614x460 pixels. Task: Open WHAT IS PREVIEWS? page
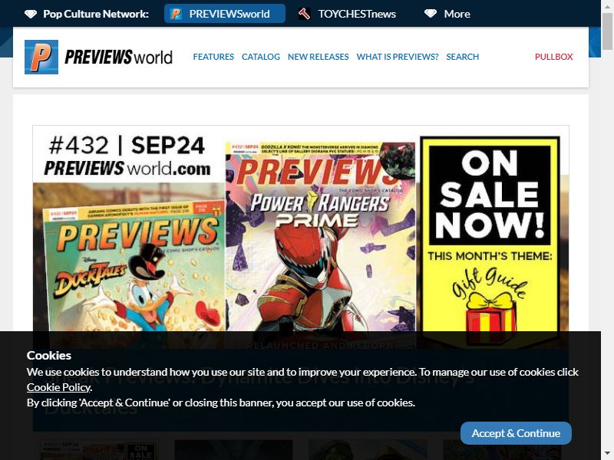(x=398, y=57)
